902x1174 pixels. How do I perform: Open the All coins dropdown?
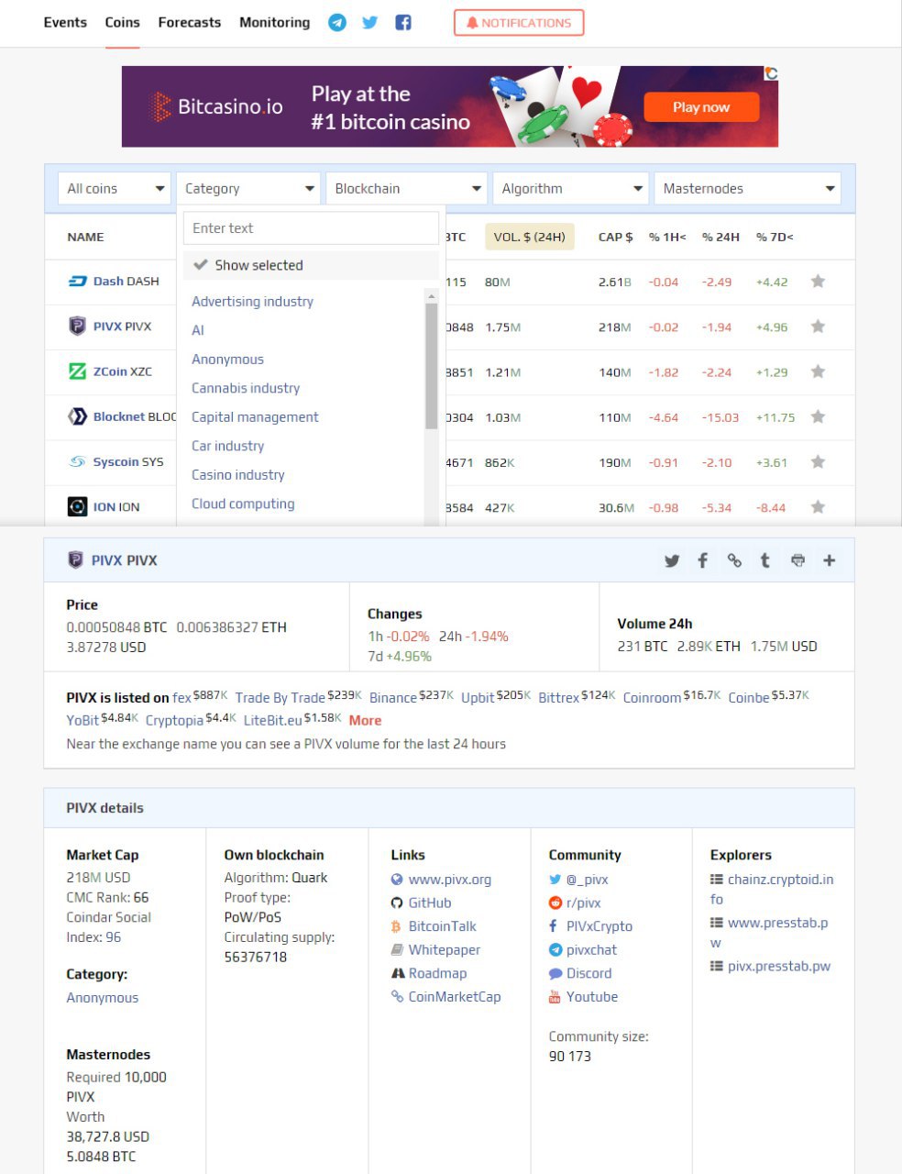pyautogui.click(x=115, y=188)
